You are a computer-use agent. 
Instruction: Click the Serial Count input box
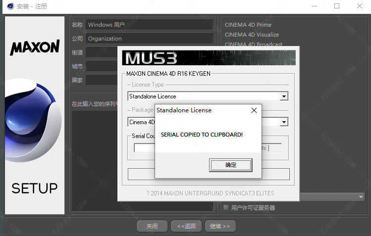tap(144, 148)
